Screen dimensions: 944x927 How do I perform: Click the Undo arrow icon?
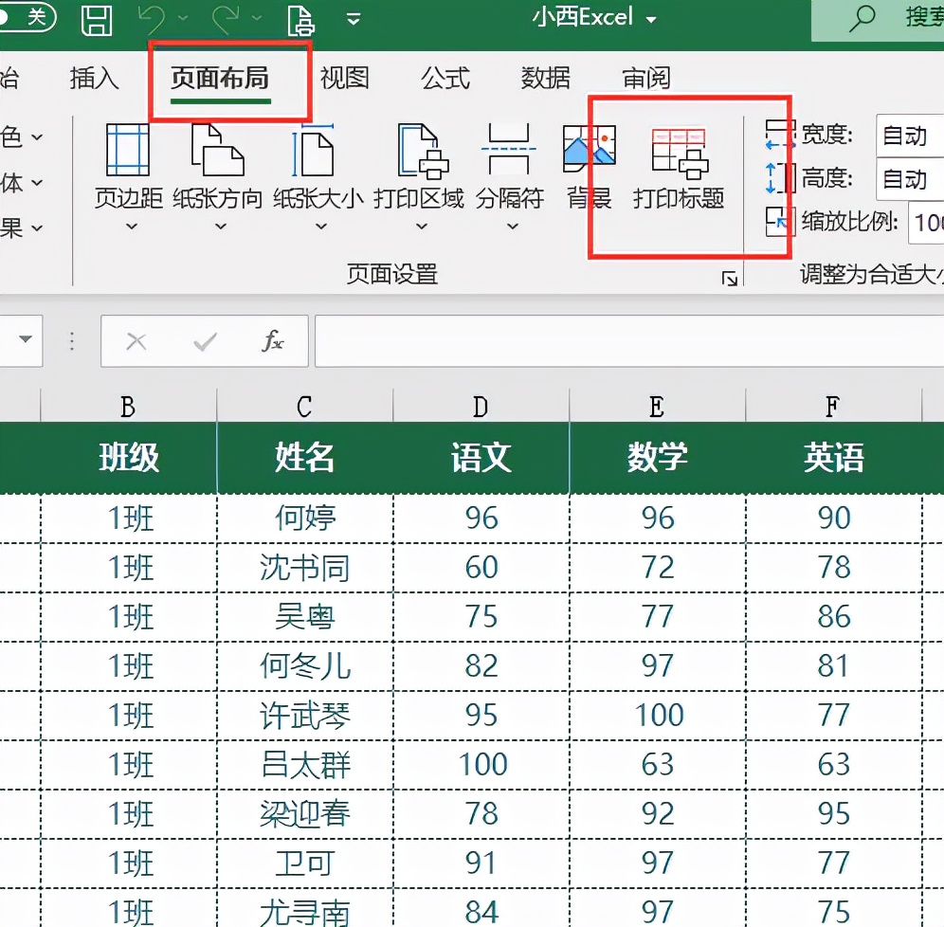(151, 19)
